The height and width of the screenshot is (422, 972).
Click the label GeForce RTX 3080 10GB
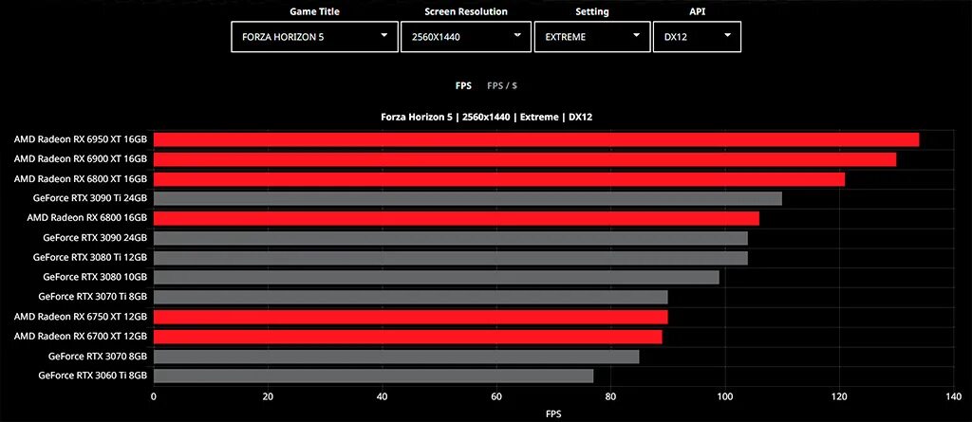[x=95, y=277]
